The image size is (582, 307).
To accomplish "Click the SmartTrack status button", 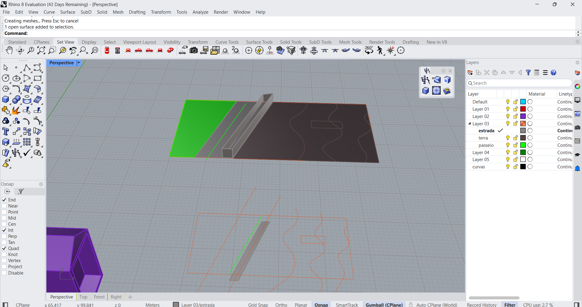I will pyautogui.click(x=347, y=305).
